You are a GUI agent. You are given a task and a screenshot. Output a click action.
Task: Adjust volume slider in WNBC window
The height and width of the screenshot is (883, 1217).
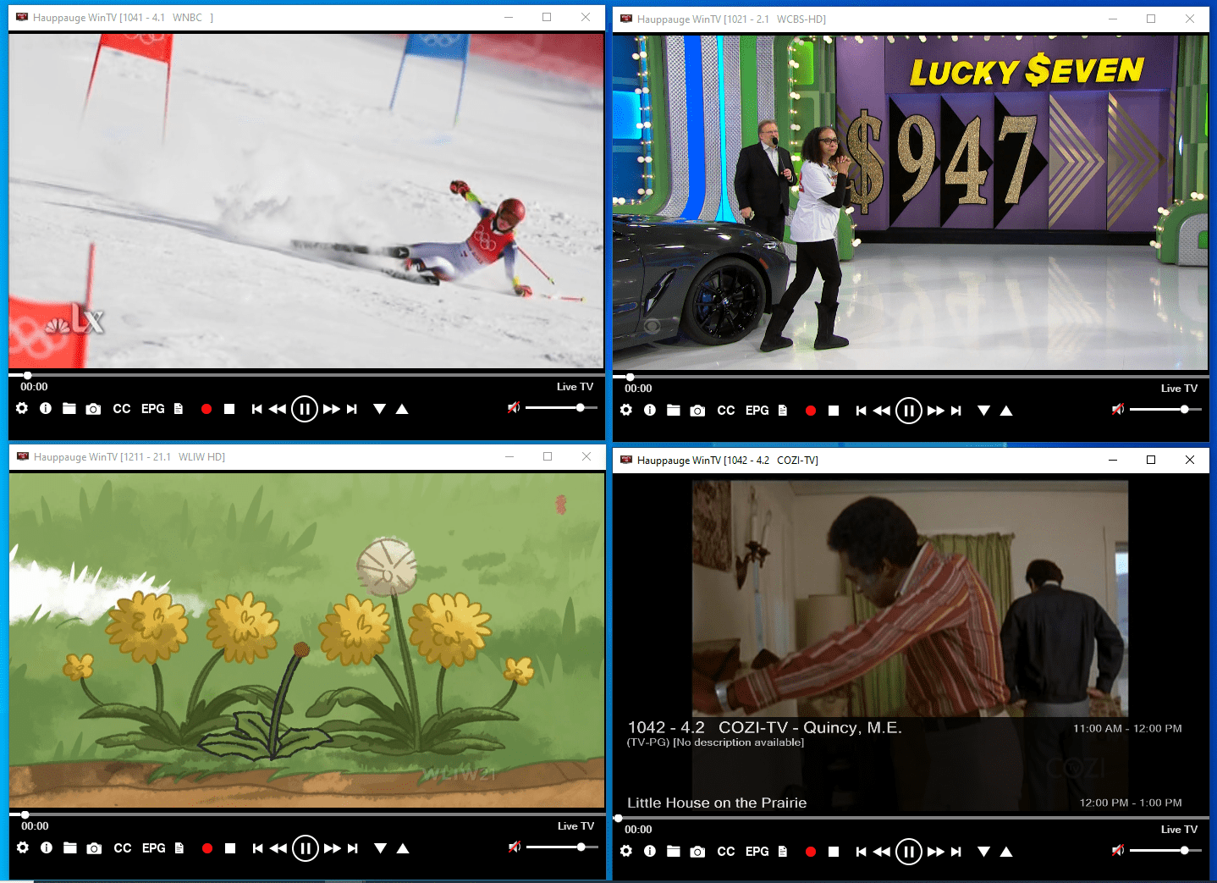[561, 408]
